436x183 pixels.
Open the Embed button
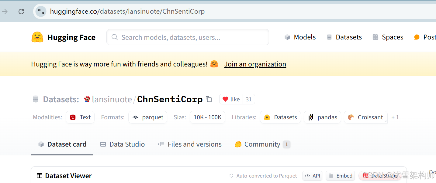coord(341,176)
